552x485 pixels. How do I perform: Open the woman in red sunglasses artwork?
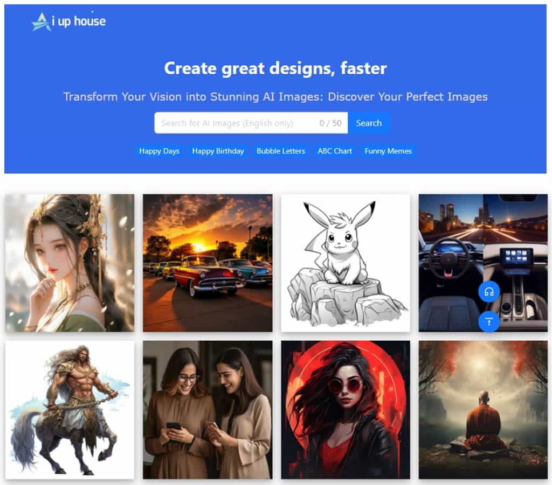click(x=346, y=409)
